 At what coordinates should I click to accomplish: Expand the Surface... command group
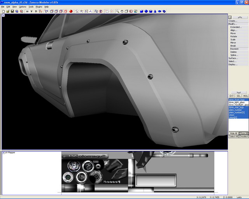pyautogui.click(x=238, y=58)
